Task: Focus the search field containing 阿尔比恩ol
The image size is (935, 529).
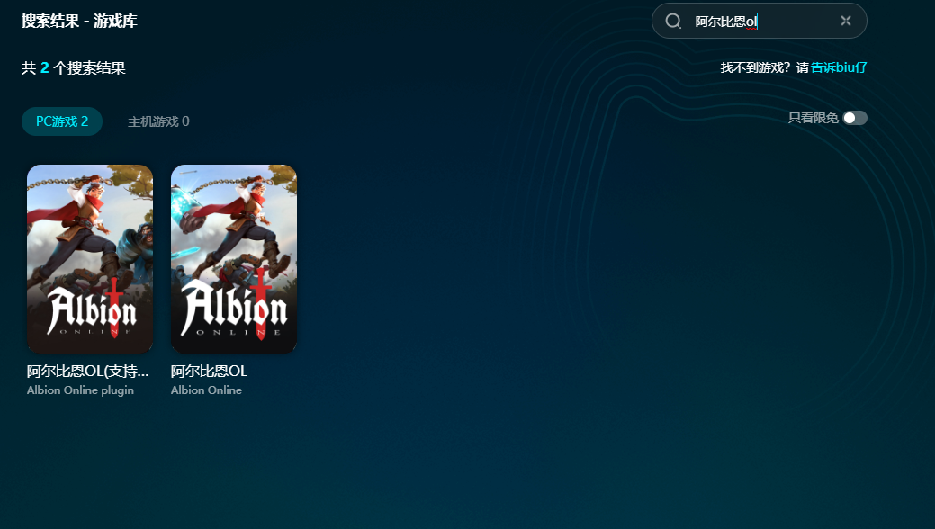Action: click(x=760, y=21)
